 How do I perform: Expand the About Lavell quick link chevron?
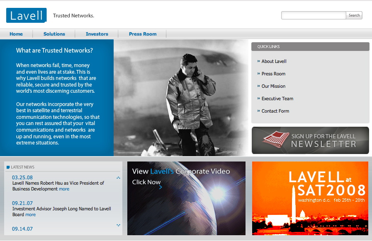click(259, 61)
